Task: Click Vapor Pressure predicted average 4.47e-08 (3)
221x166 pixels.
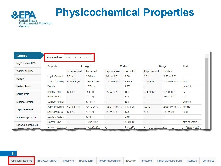Action: [x=93, y=107]
